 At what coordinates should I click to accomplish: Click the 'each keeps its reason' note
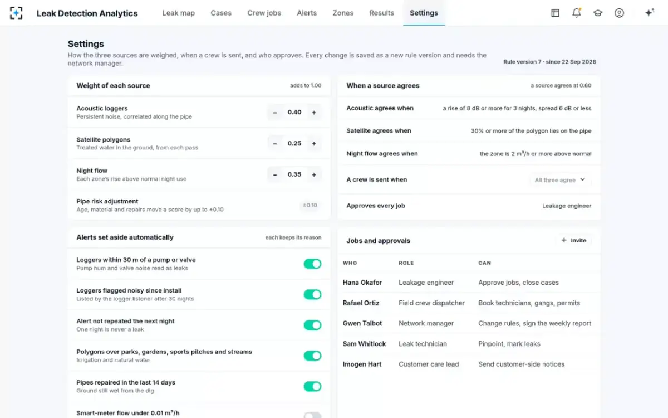tap(293, 237)
